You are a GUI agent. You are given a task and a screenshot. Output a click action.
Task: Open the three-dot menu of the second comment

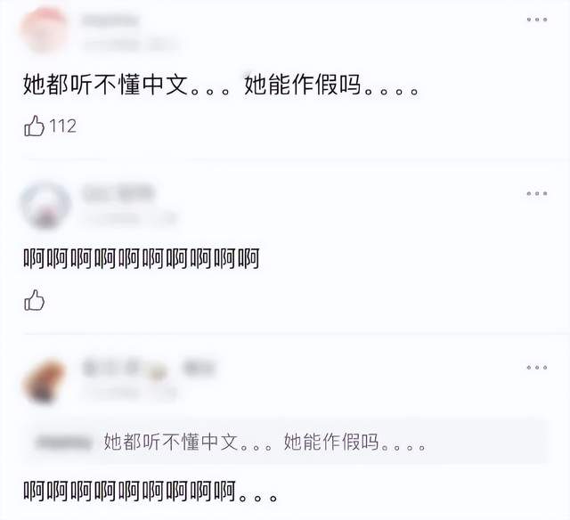click(x=537, y=193)
